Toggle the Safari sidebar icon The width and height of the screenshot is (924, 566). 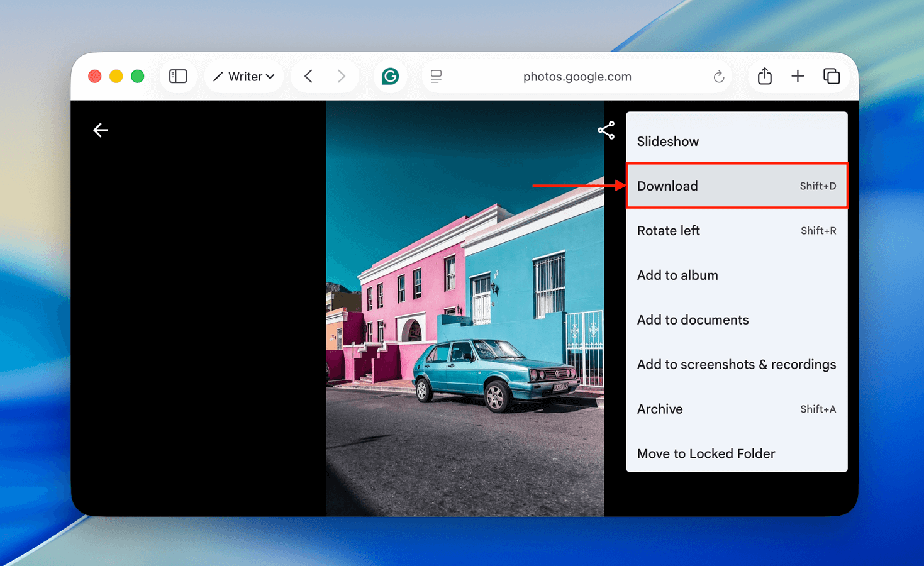(x=178, y=77)
